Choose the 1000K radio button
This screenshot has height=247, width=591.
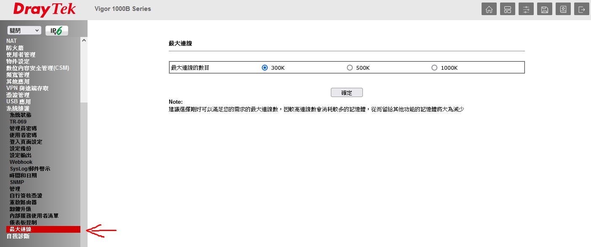(434, 68)
